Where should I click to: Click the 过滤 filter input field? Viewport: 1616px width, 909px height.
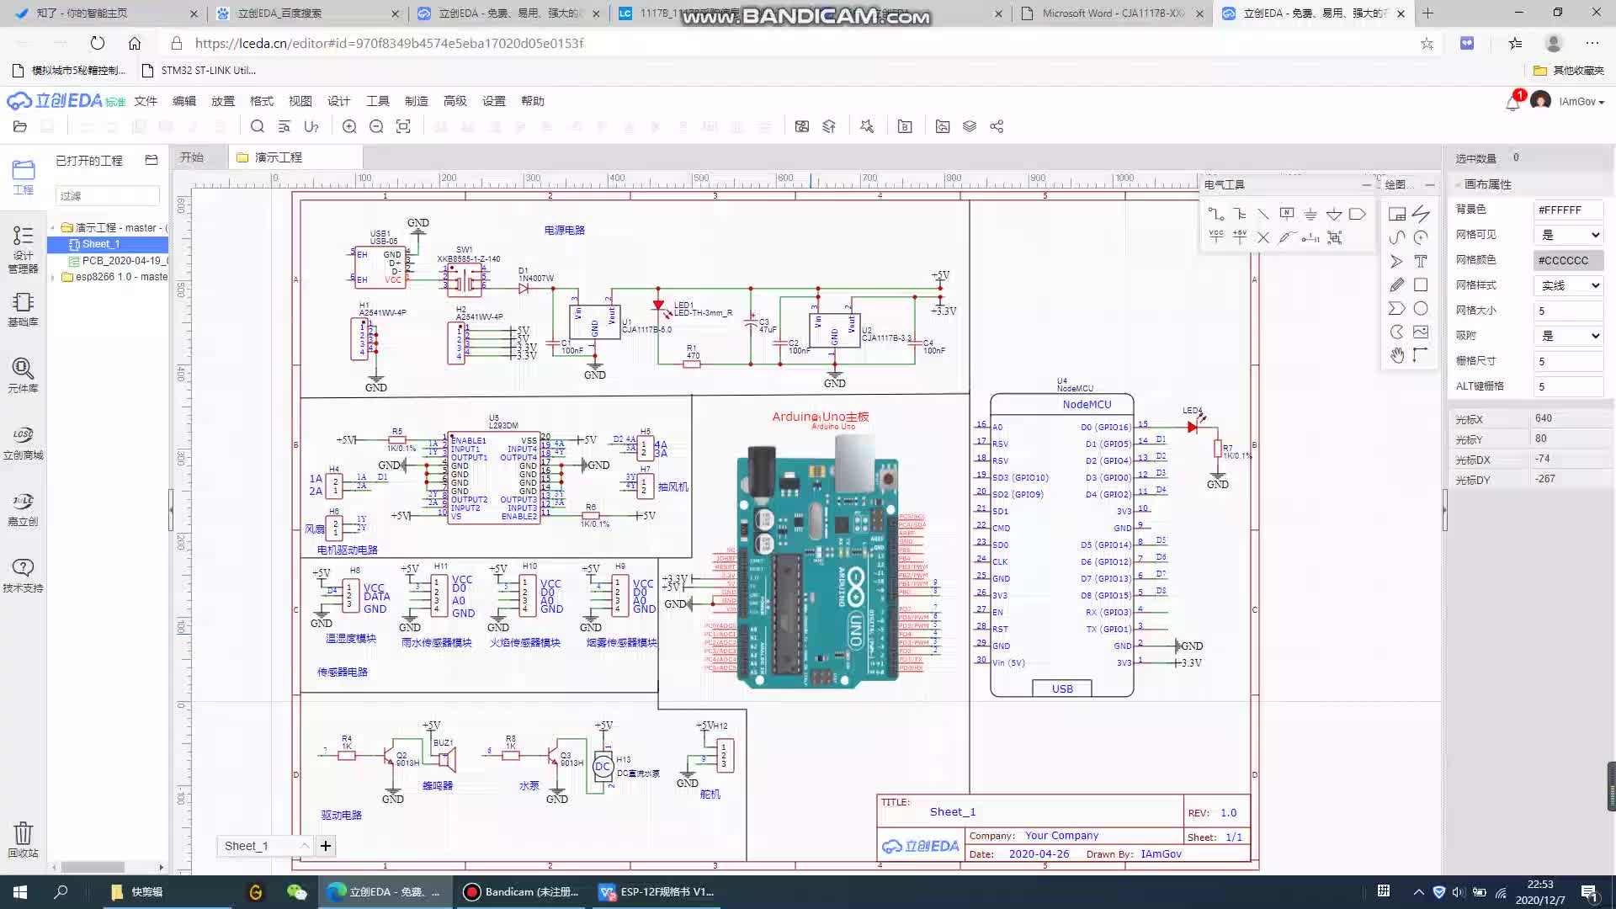tap(108, 195)
